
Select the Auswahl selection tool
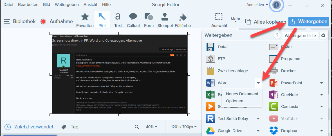point(219,20)
